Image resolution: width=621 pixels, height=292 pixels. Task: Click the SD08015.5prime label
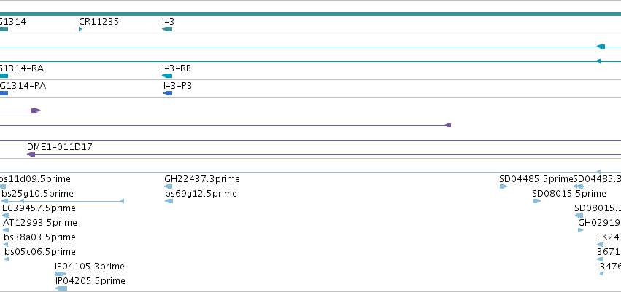click(569, 194)
